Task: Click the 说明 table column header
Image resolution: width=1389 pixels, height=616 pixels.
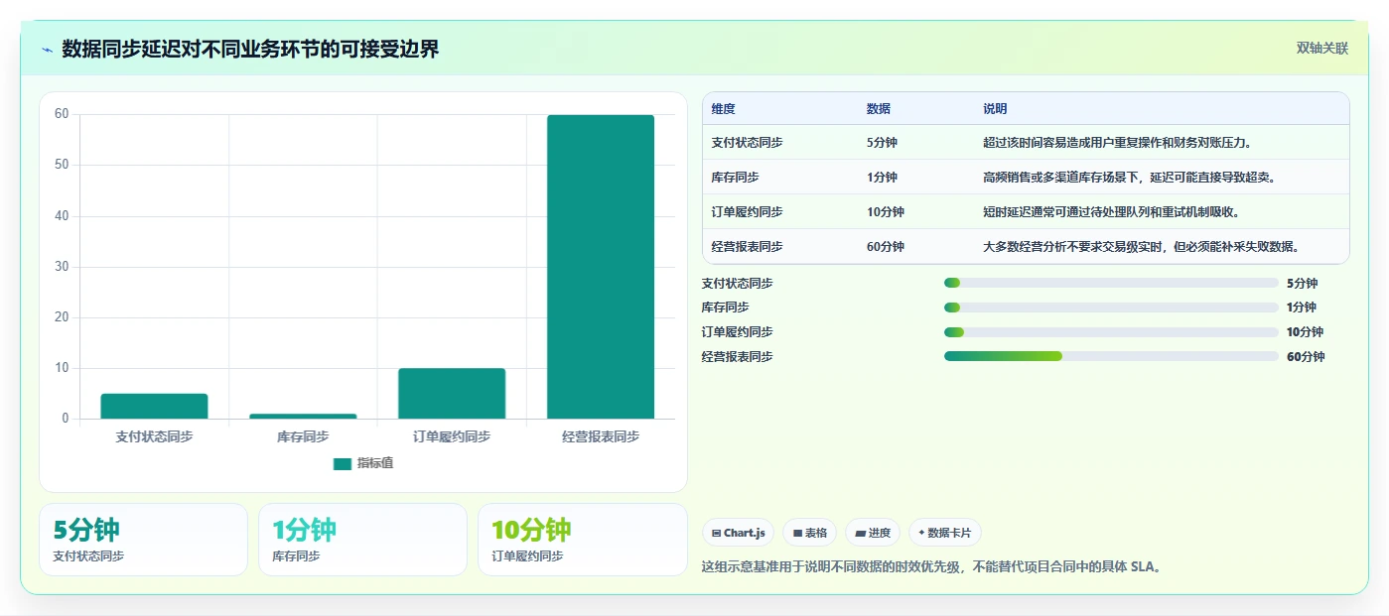Action: (995, 109)
